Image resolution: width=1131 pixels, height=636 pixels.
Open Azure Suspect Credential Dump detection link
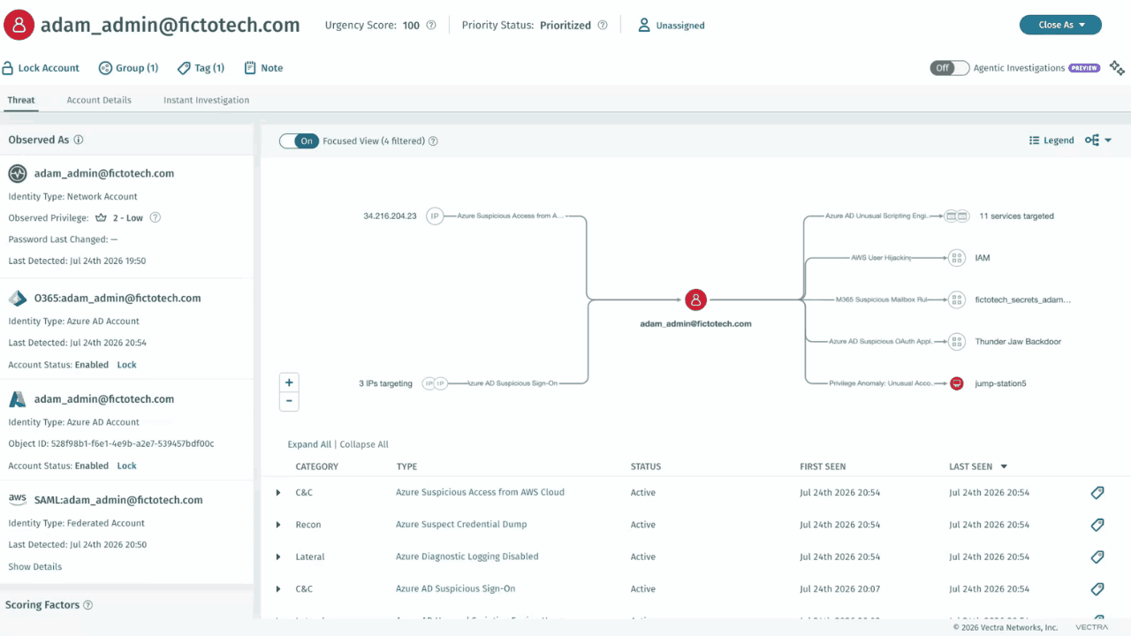point(461,525)
